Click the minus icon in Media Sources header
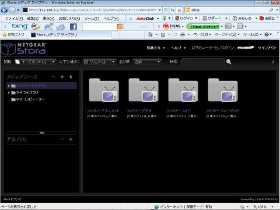The height and width of the screenshot is (210, 280). pyautogui.click(x=53, y=77)
